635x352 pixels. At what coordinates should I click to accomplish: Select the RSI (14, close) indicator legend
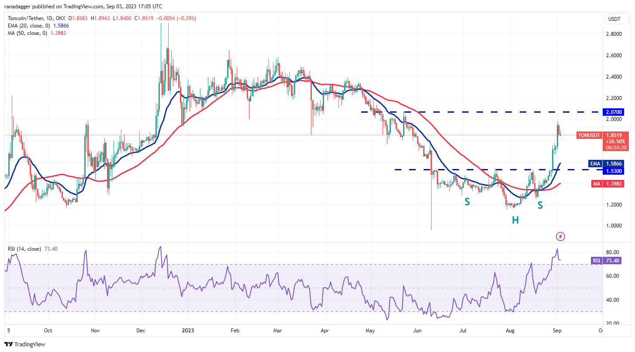24,249
